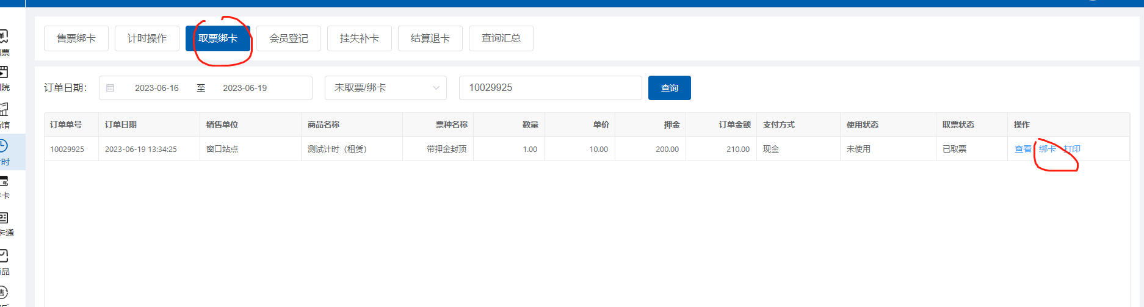Switch to the 售票绑卡 tab
This screenshot has width=1144, height=307.
click(x=76, y=38)
